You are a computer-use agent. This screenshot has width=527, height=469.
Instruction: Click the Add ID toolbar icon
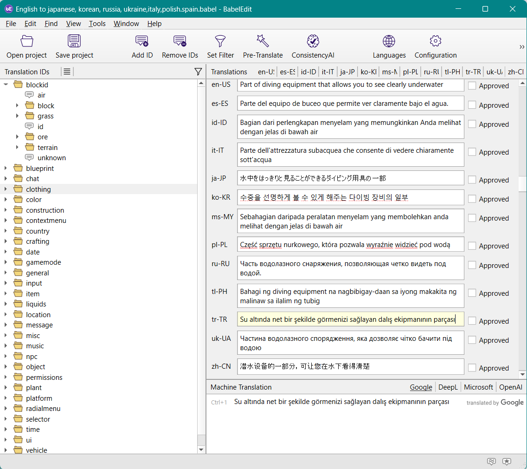[142, 41]
